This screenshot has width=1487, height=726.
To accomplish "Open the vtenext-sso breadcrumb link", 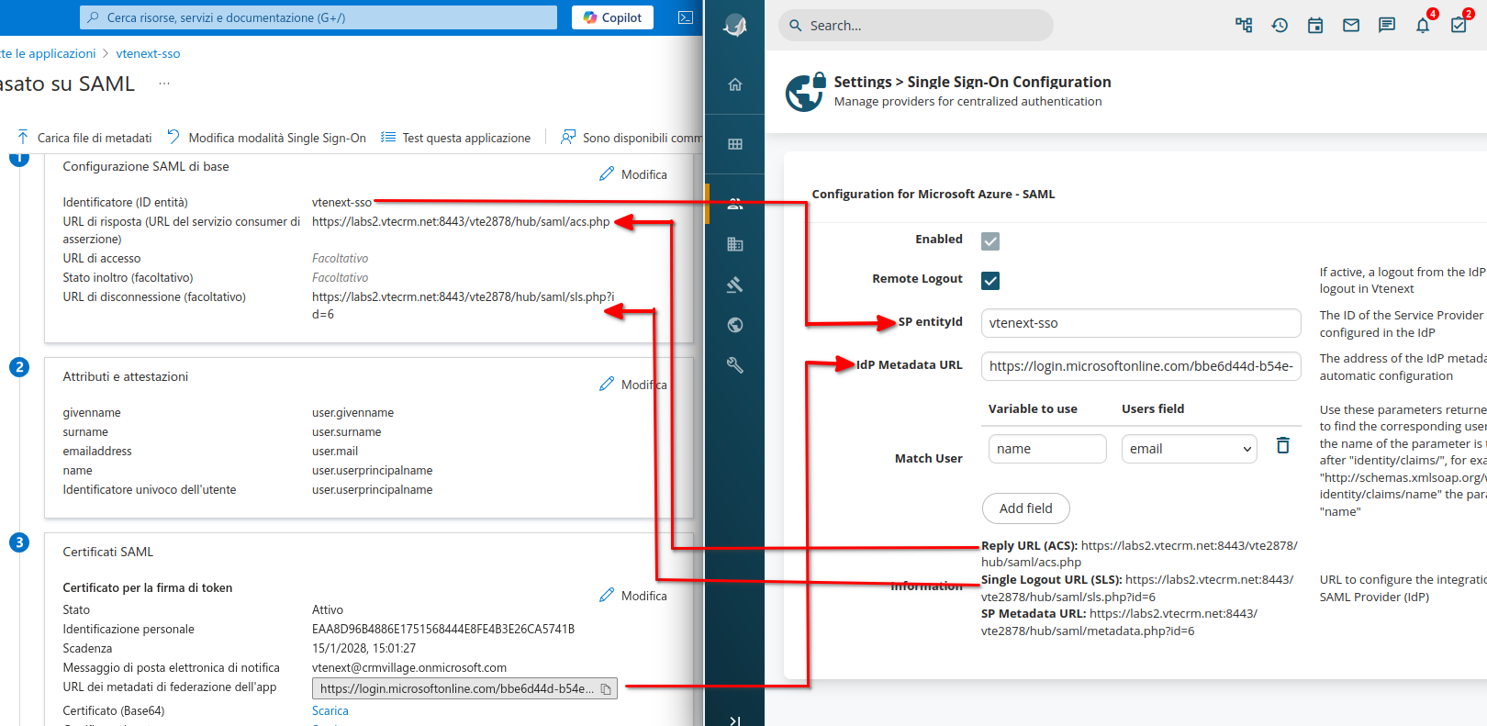I will 148,53.
